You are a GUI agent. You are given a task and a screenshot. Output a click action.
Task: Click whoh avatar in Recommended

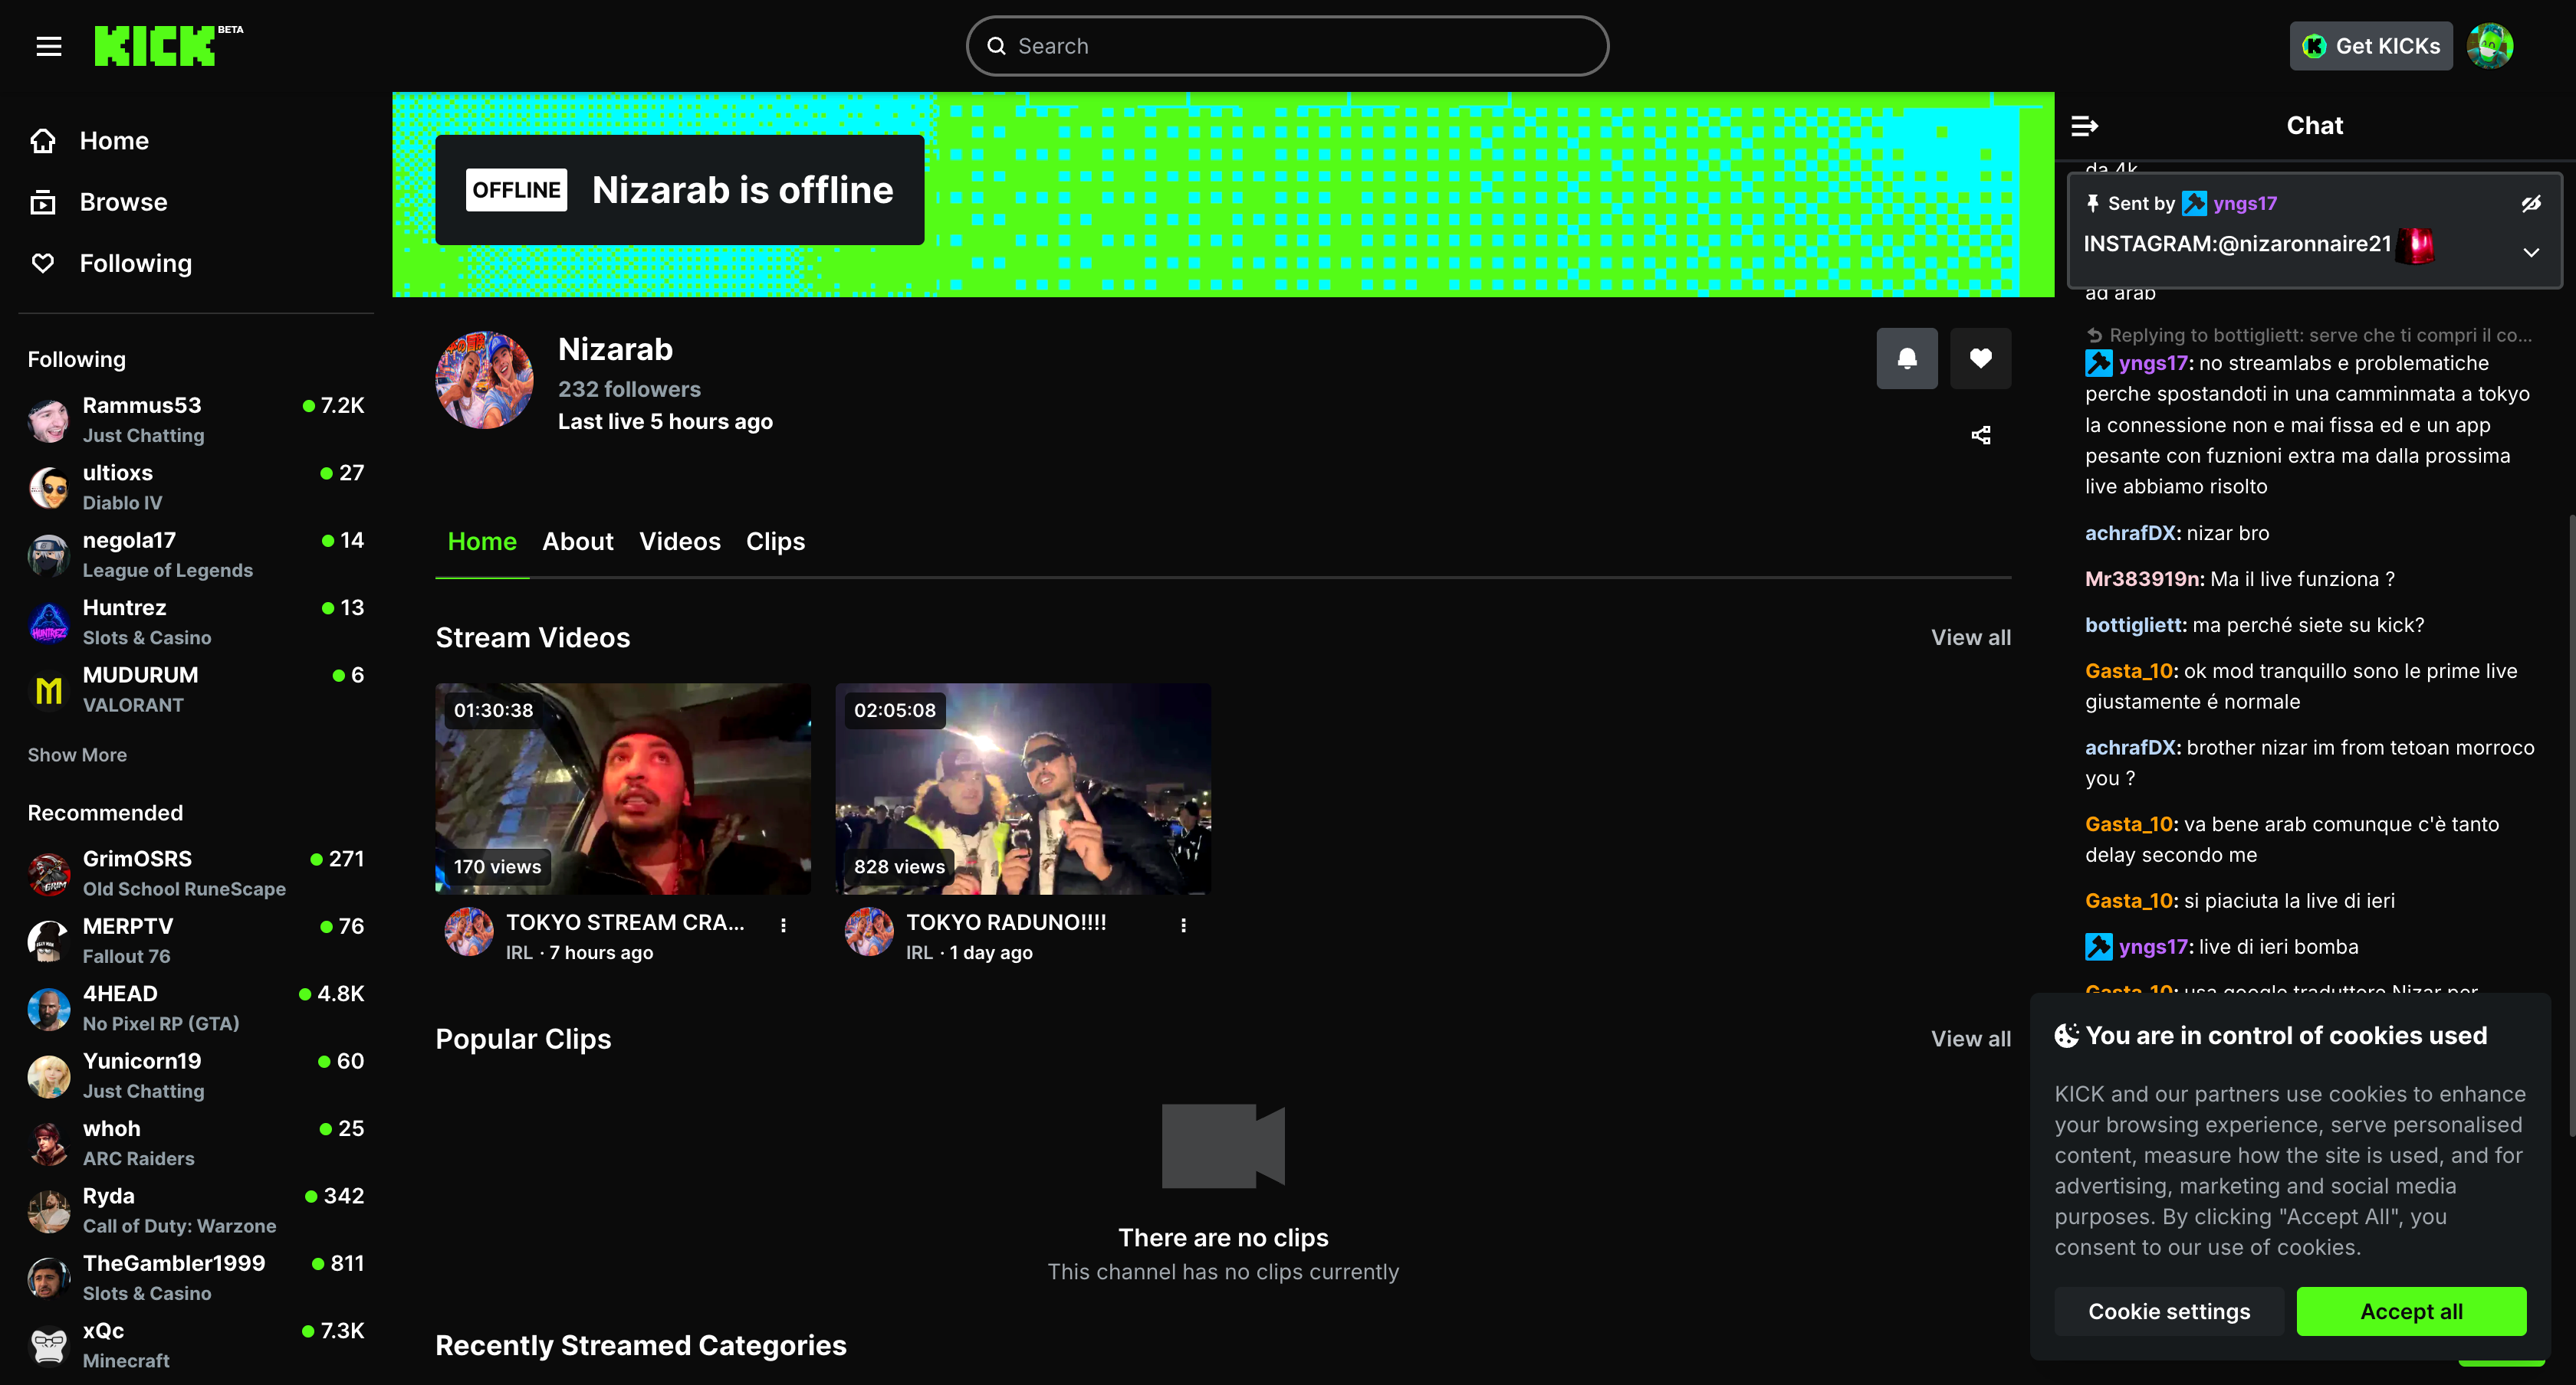(48, 1143)
